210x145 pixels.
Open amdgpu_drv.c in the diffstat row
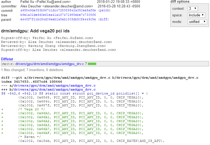point(50,64)
